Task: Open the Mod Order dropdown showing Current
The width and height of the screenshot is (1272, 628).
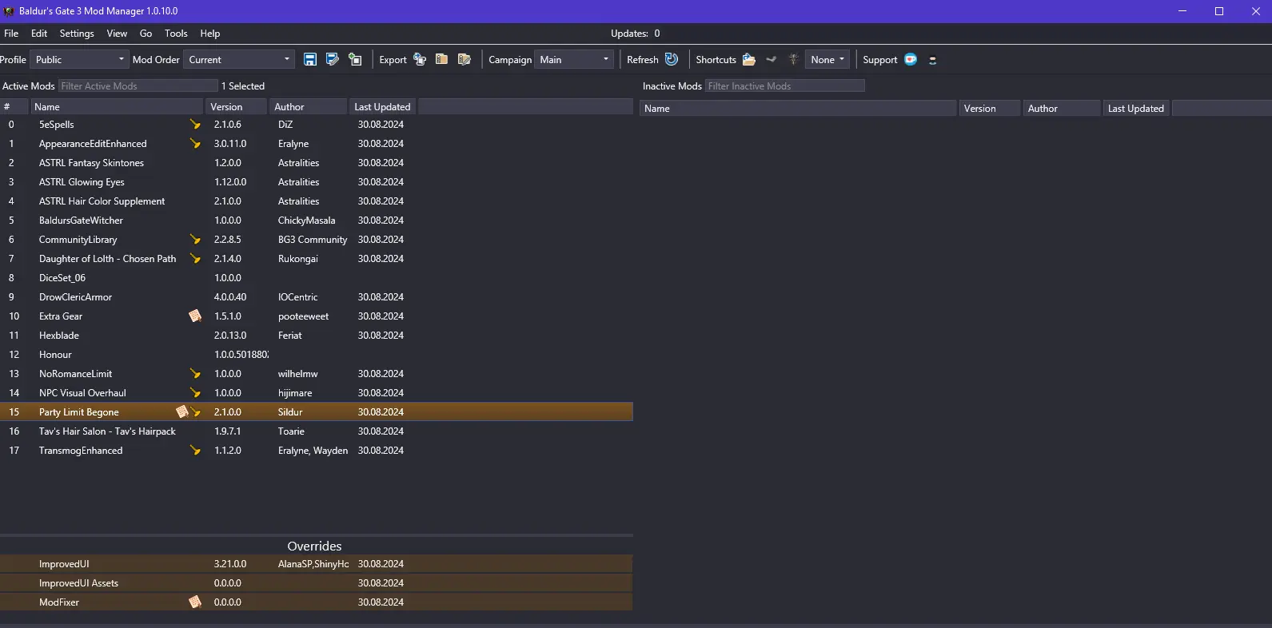Action: tap(239, 60)
